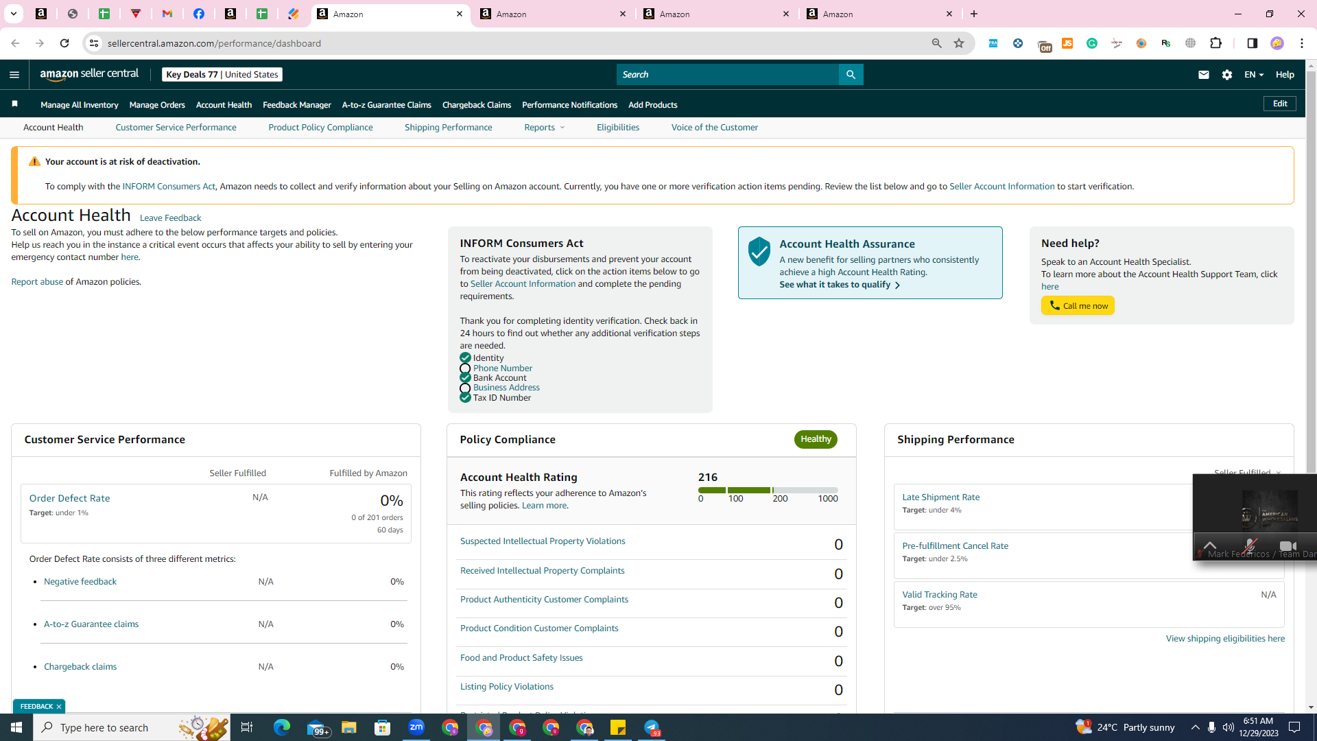Click the bookmark flag icon in favorites bar
Viewport: 1317px width, 741px height.
(14, 104)
